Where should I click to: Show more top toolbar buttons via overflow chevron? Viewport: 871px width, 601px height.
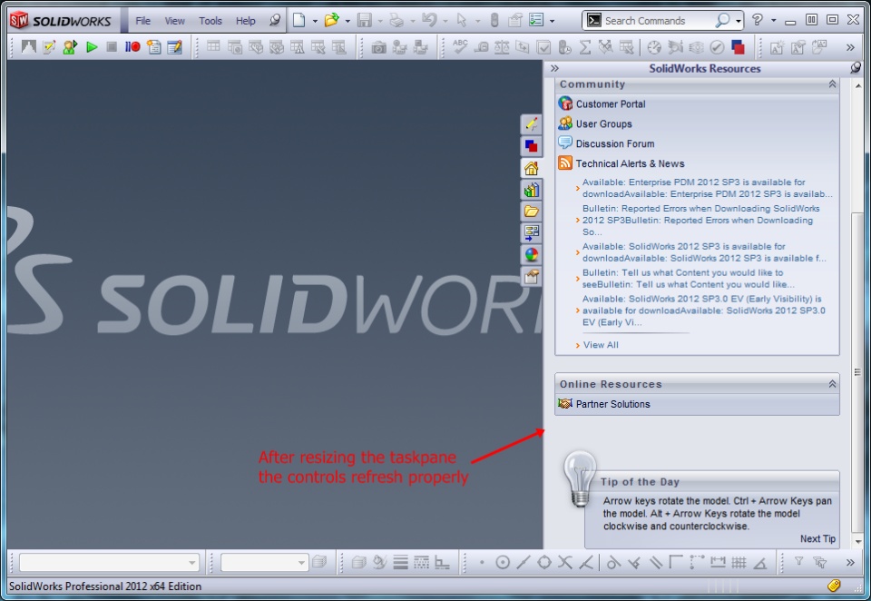(x=850, y=48)
